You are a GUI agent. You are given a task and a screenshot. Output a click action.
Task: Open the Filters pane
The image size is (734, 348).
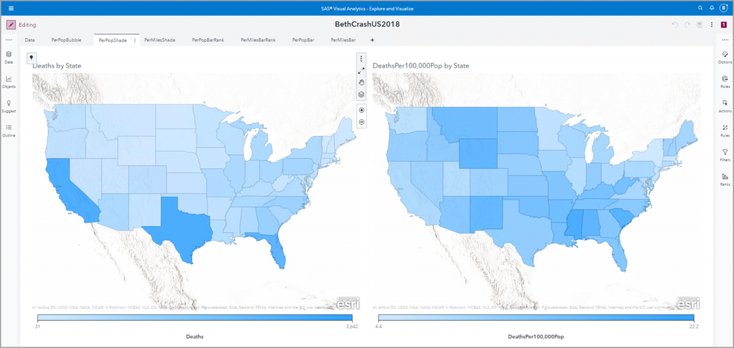725,155
